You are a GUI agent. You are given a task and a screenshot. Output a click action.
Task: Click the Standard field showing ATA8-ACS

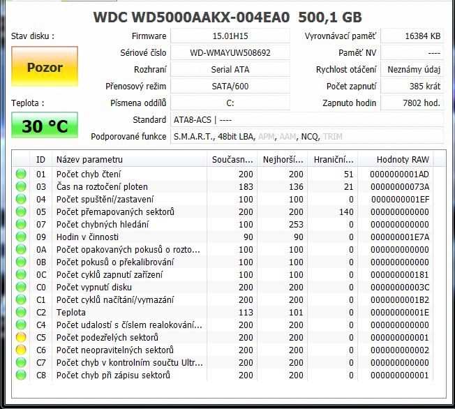[x=307, y=119]
